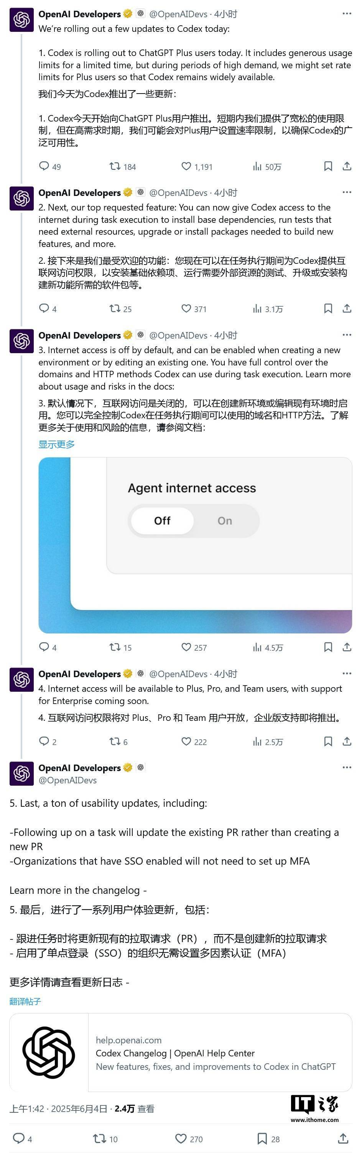This screenshot has width=362, height=1153.
Task: Select Off in Agent internet access
Action: (162, 521)
